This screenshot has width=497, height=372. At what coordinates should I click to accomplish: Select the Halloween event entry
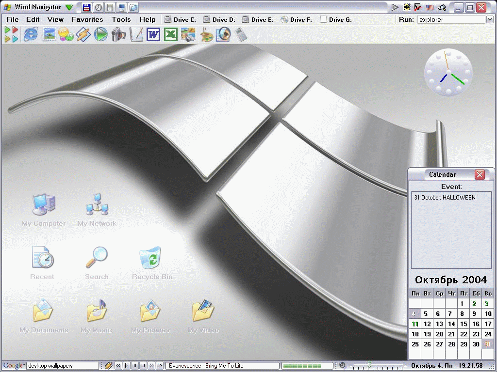pyautogui.click(x=445, y=198)
